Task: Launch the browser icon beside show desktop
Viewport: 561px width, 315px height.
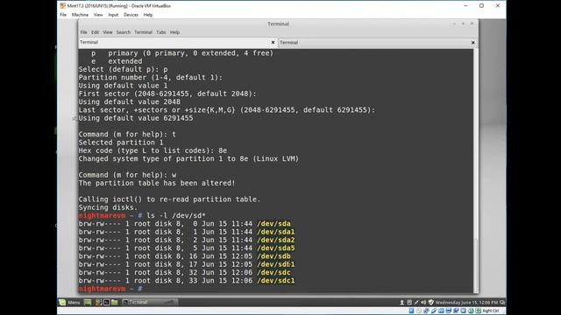Action: [x=98, y=303]
